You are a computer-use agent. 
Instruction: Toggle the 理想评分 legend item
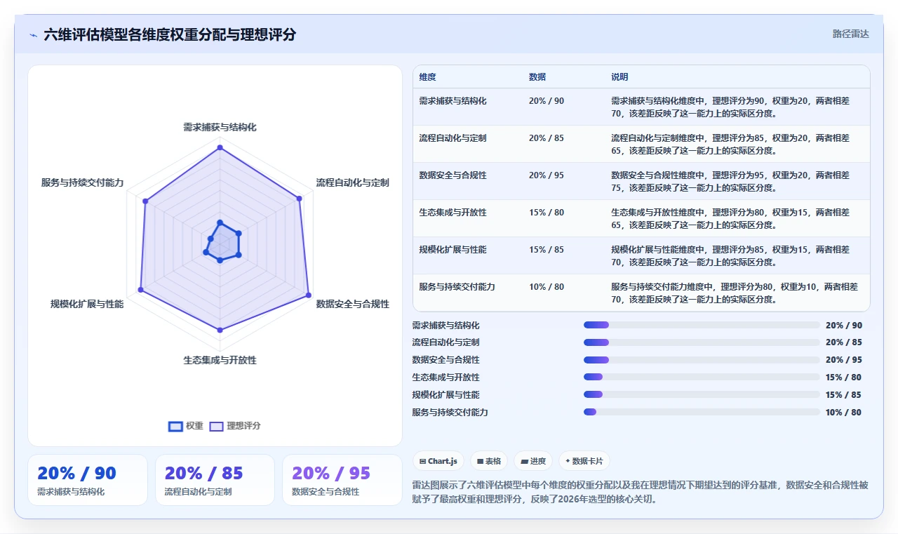tap(235, 426)
